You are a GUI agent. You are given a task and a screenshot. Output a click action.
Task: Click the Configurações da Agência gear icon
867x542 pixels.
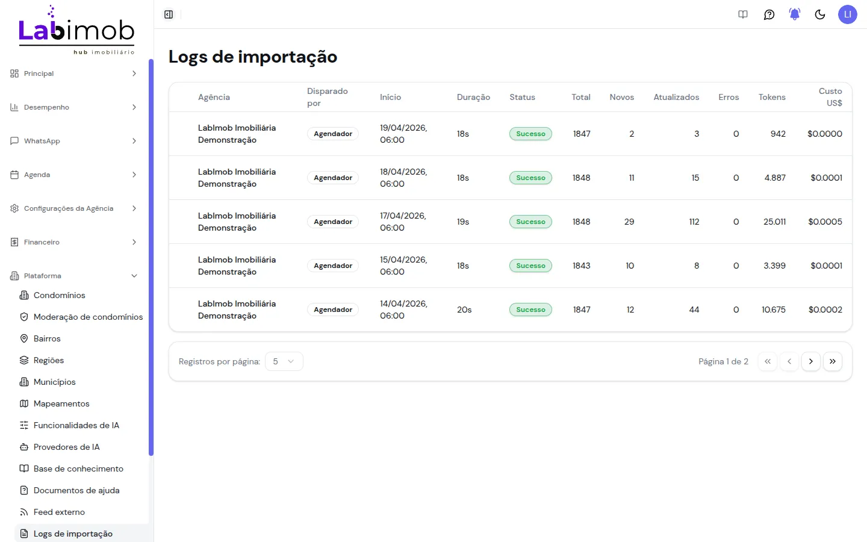click(14, 208)
